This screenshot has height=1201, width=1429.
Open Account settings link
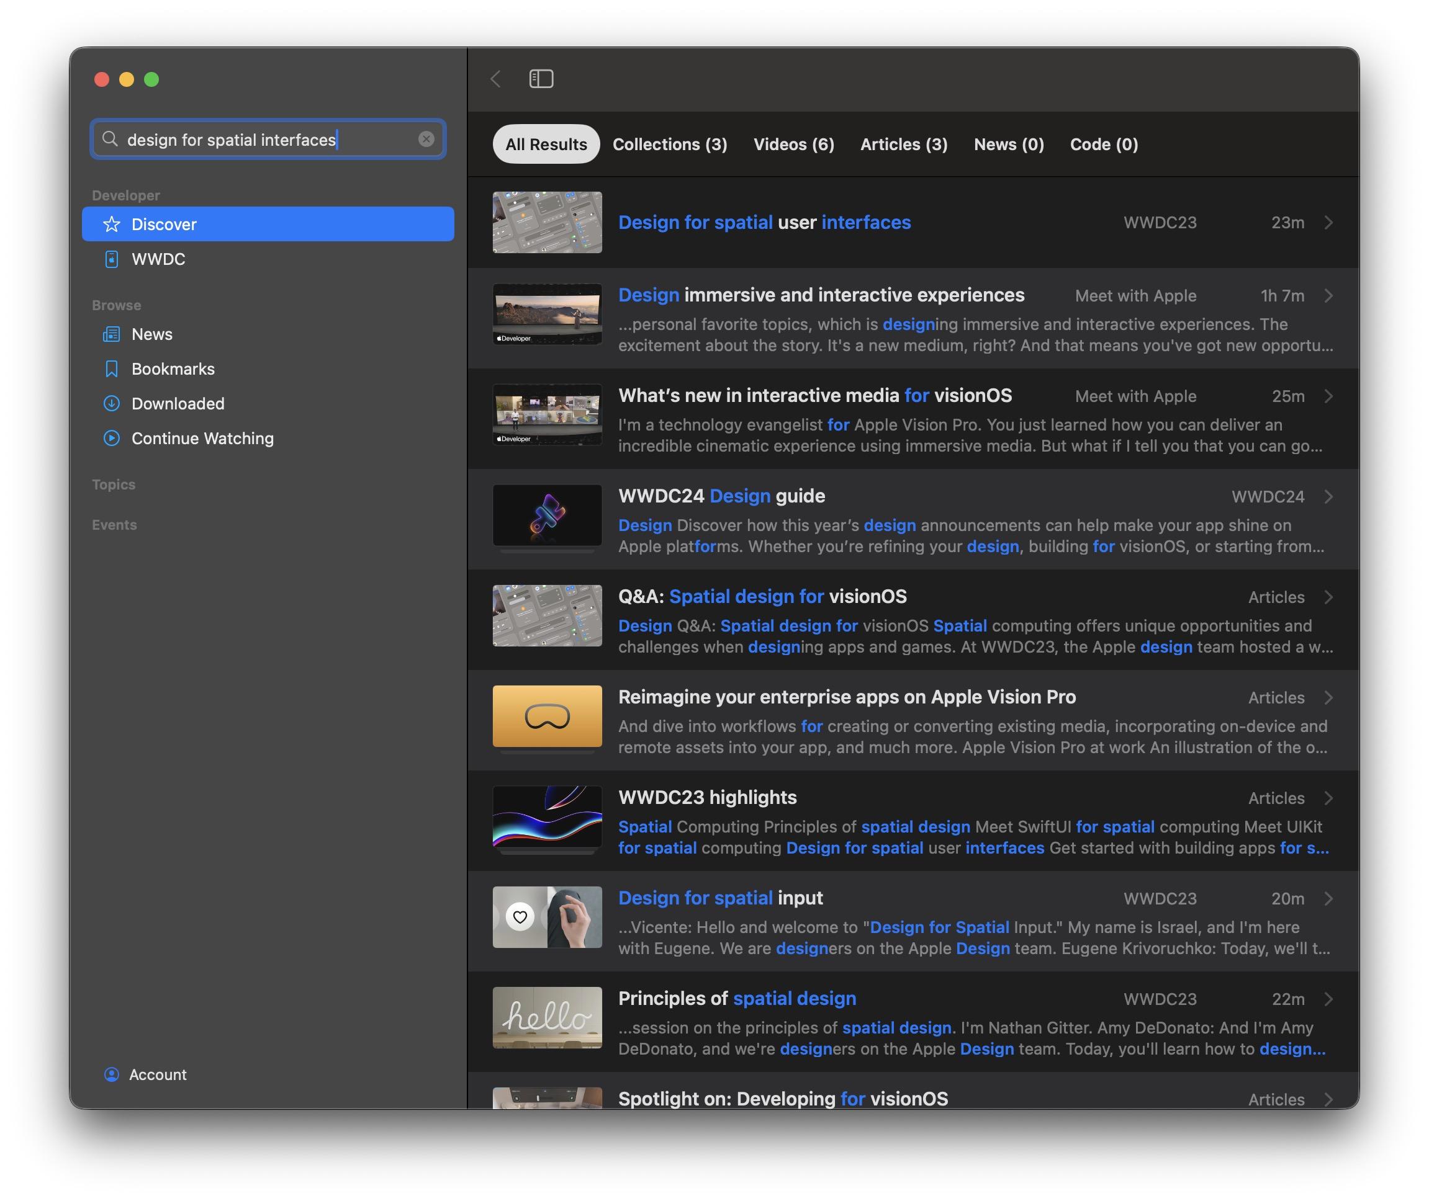coord(157,1074)
